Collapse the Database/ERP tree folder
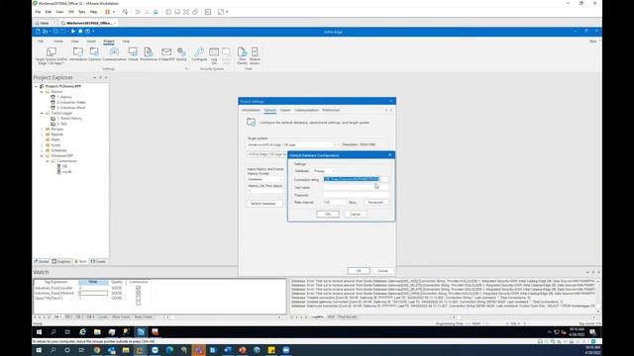This screenshot has width=634, height=356. [42, 156]
